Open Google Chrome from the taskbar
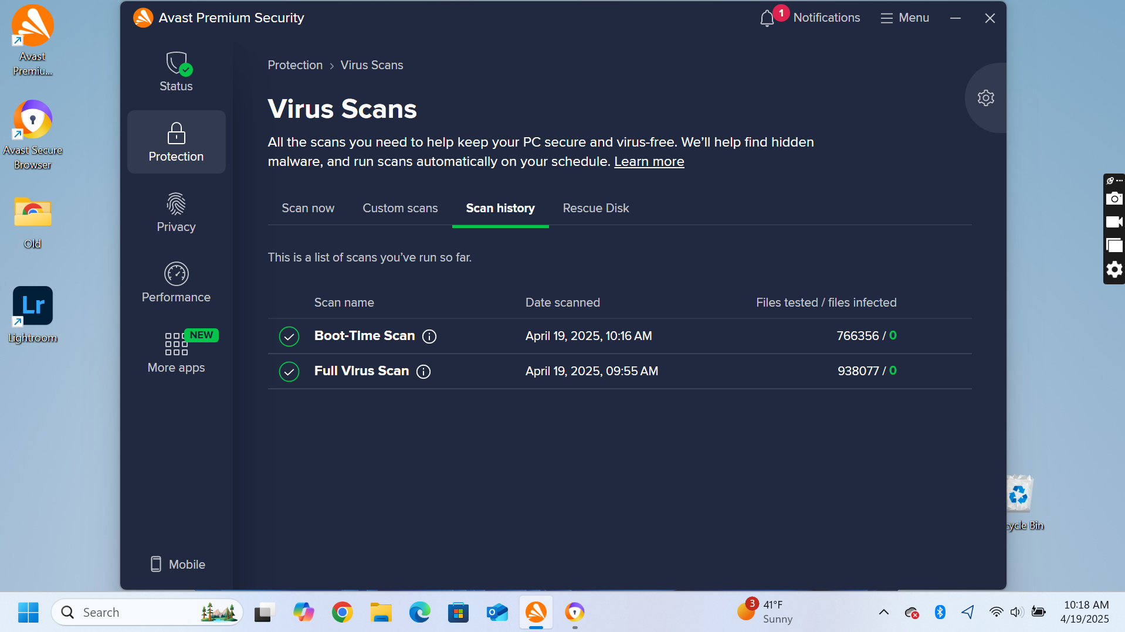 tap(342, 612)
